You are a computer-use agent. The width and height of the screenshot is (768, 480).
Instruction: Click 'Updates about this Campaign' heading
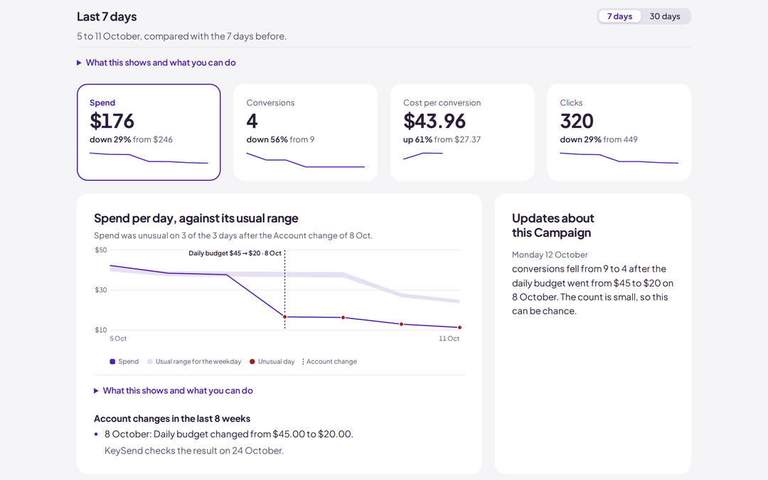click(553, 225)
